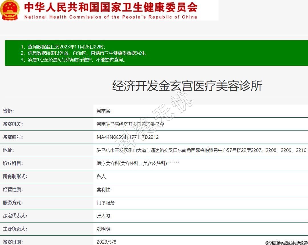Click the national emblem logo

pos(10,10)
